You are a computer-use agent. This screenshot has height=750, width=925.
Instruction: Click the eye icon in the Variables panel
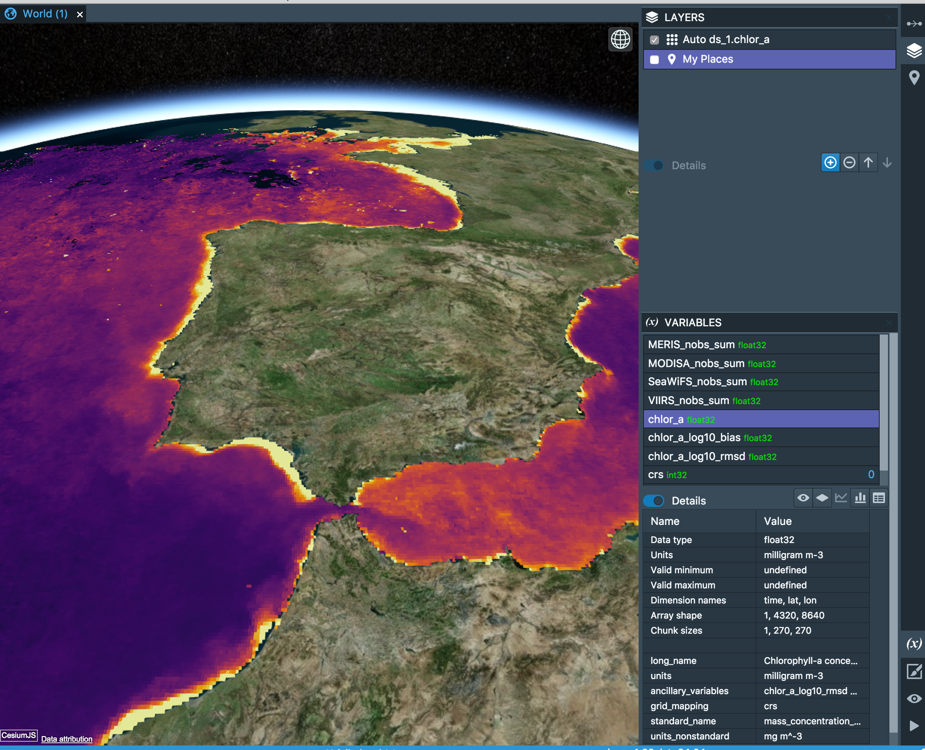tap(803, 498)
